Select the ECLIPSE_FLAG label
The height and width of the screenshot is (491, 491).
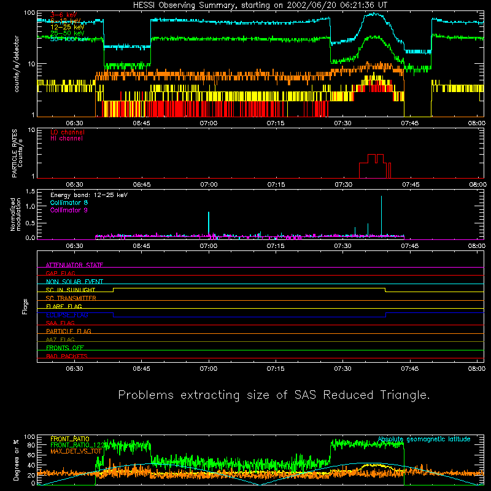(67, 315)
